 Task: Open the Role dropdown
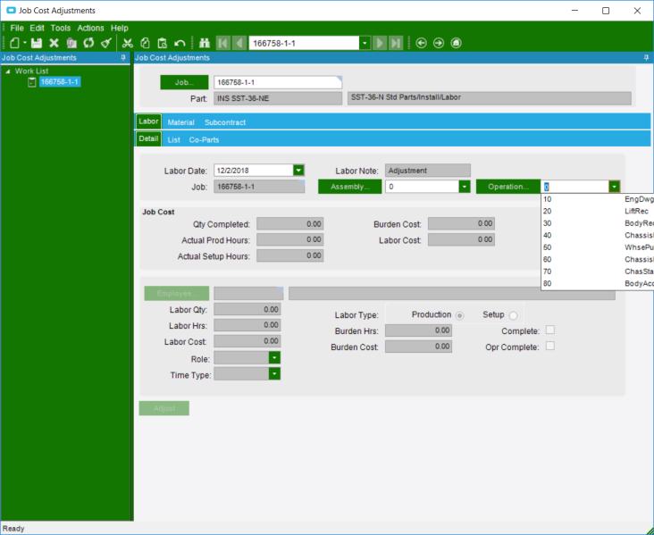pos(274,358)
